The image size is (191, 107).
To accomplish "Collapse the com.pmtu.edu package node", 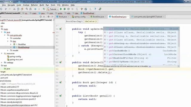I will [x=5, y=35].
